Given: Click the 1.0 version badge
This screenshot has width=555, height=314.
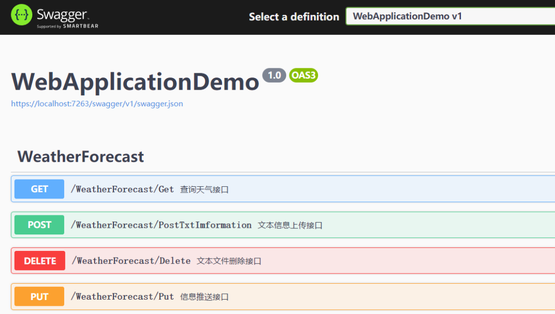Looking at the screenshot, I should click(274, 75).
